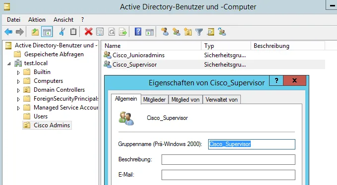Viewport: 337px width, 185px height.
Task: Click Sicherheitsgru... type of Cisco_Supervisor
Action: click(225, 65)
